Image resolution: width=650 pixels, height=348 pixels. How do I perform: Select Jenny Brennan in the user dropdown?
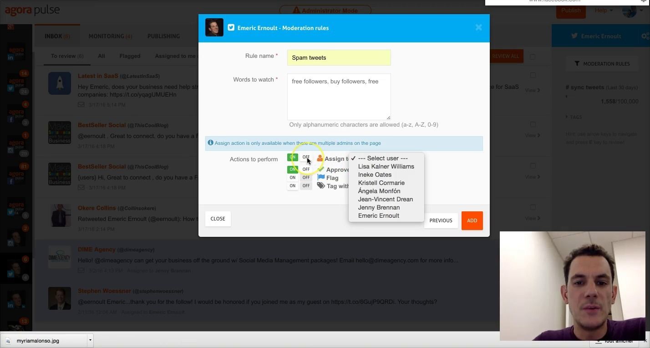tap(379, 208)
